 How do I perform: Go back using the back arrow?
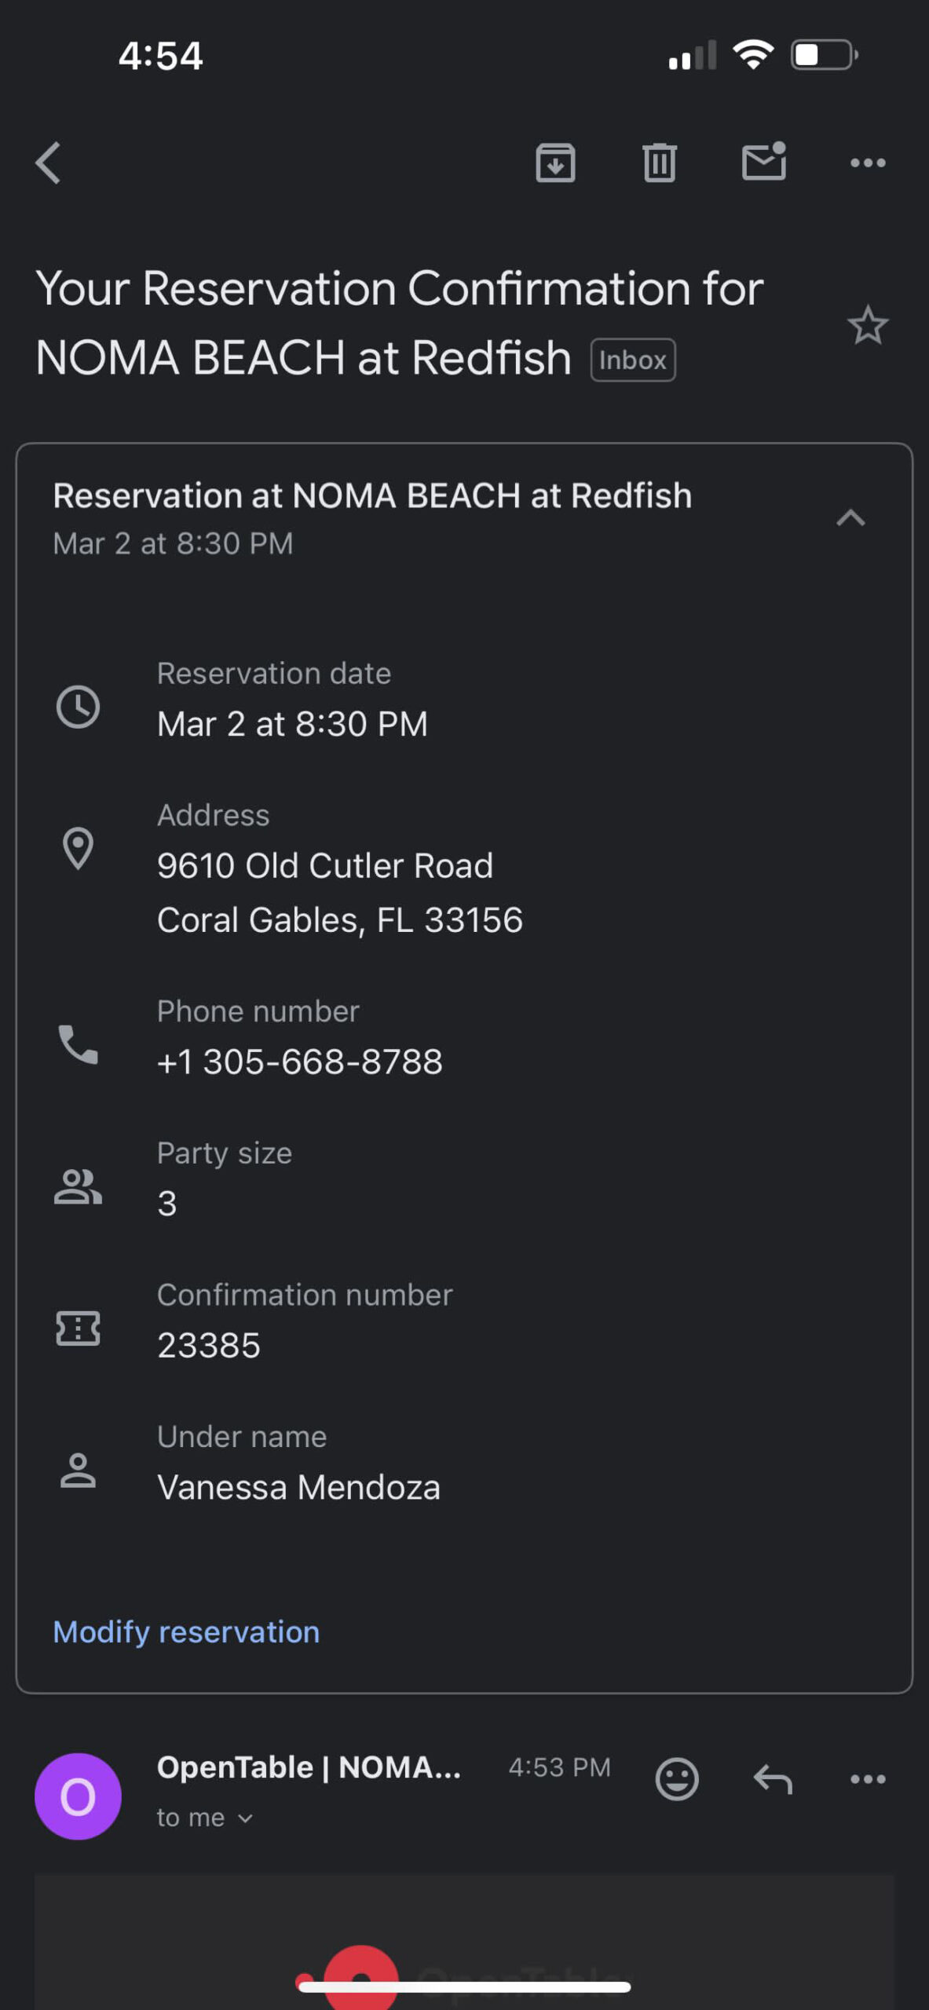tap(49, 163)
